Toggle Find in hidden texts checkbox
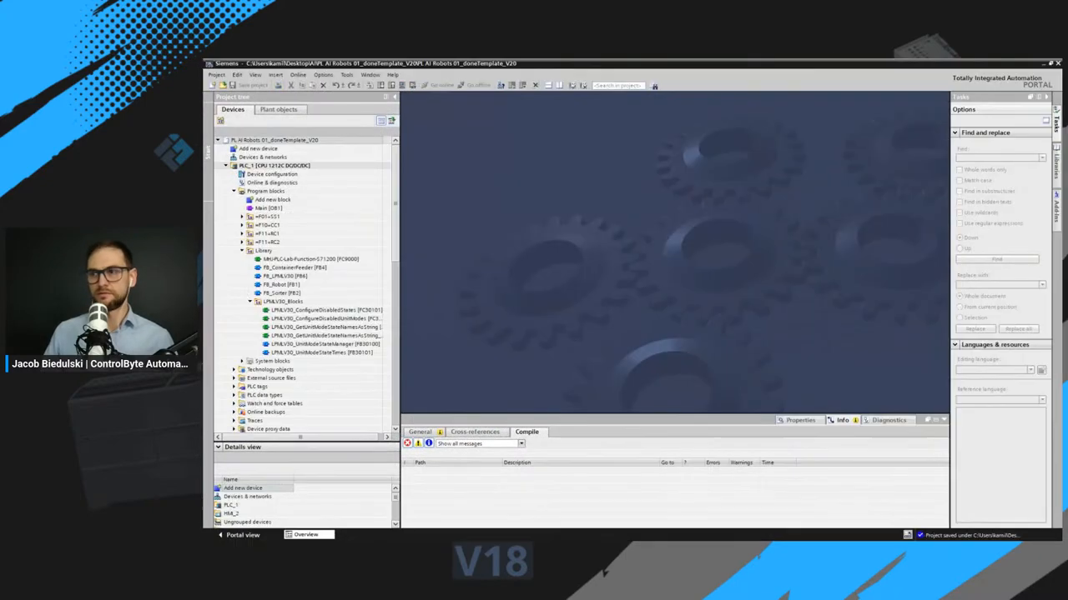 point(960,202)
